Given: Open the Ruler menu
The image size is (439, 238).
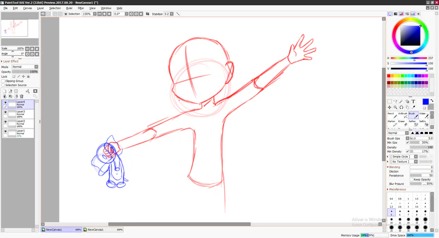Looking at the screenshot, I should 69,8.
